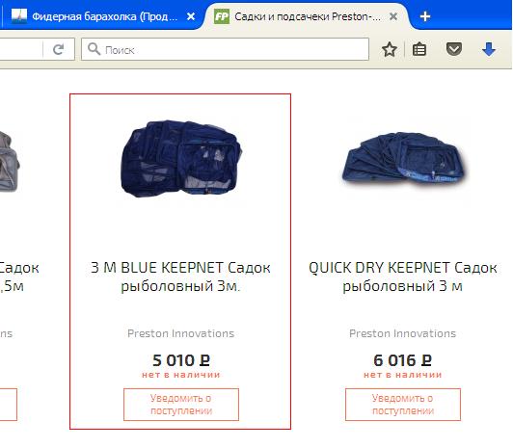
Task: Close the Фидерная барахолка tab
Action: tap(191, 16)
